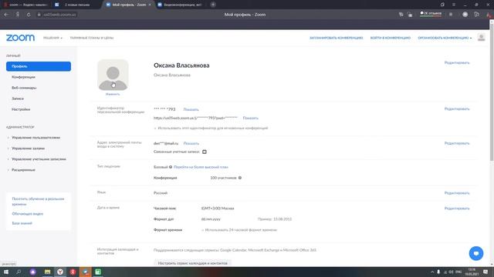Click Изменить under the profile picture
Image resolution: width=494 pixels, height=277 pixels.
pyautogui.click(x=113, y=94)
